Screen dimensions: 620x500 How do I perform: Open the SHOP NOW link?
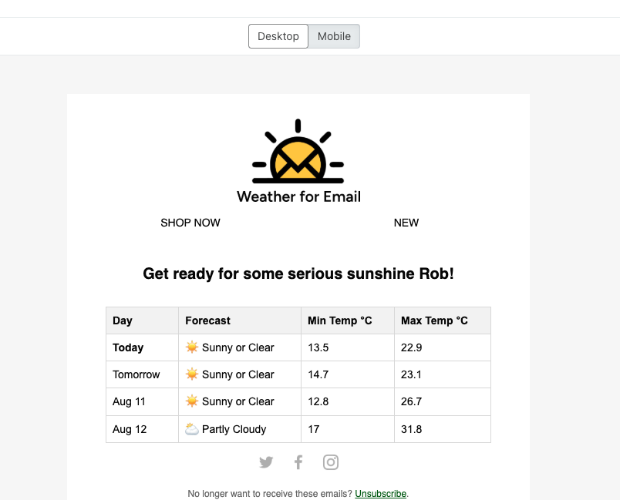(190, 223)
